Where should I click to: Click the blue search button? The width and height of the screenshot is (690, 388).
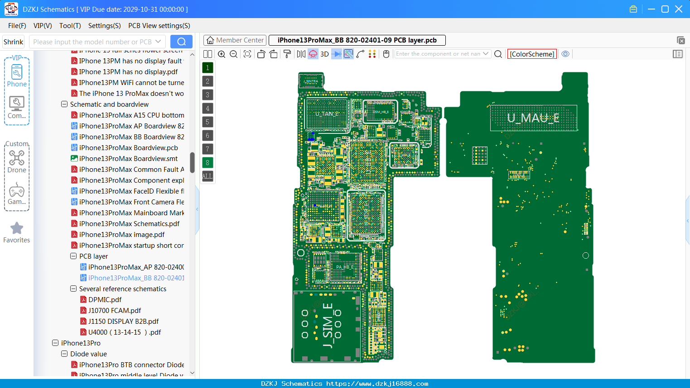[181, 42]
